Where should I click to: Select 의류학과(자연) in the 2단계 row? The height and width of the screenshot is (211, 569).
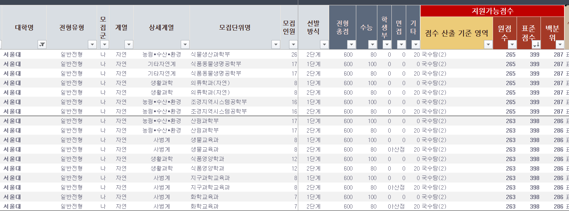pos(235,92)
